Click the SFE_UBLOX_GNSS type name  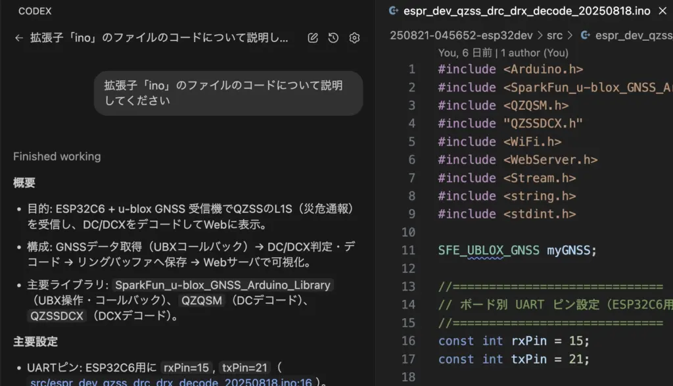pyautogui.click(x=488, y=251)
